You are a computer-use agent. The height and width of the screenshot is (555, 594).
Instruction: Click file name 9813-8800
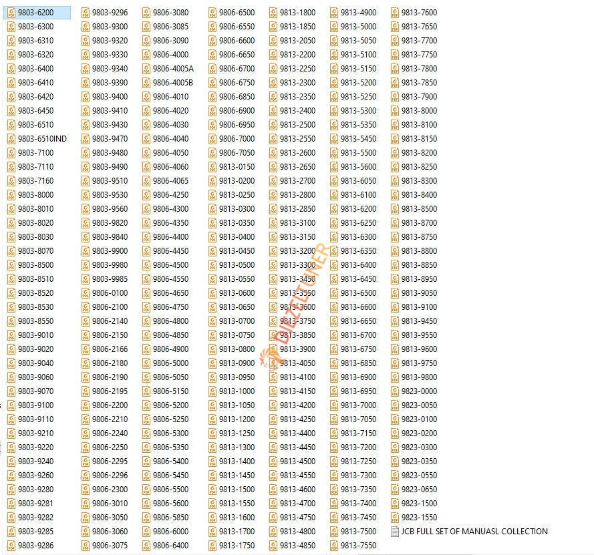coord(419,251)
